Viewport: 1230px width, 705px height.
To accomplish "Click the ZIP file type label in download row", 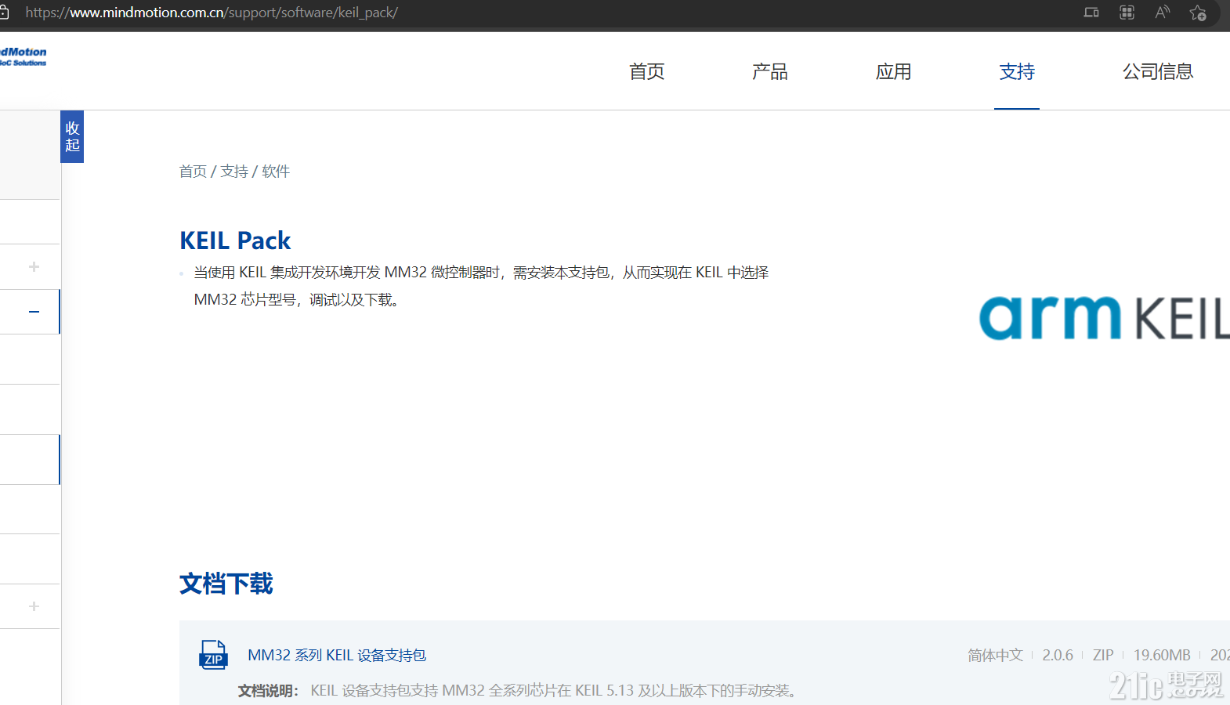I will pyautogui.click(x=1103, y=655).
